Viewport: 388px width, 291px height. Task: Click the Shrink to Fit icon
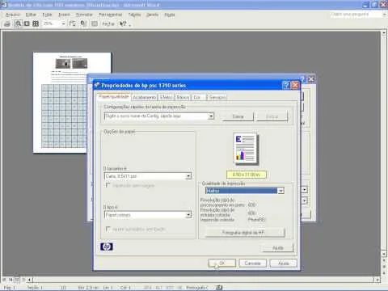click(83, 23)
